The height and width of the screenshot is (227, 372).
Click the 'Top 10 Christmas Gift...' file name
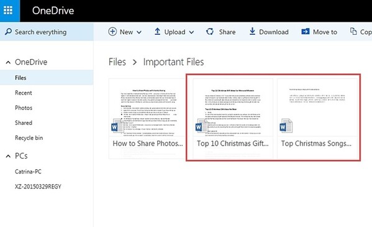point(233,143)
